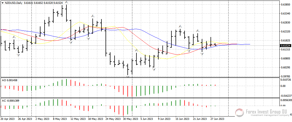Select the AC -0.0001389 indicator label
Image resolution: width=292 pixels, height=122 pixels.
pyautogui.click(x=11, y=101)
